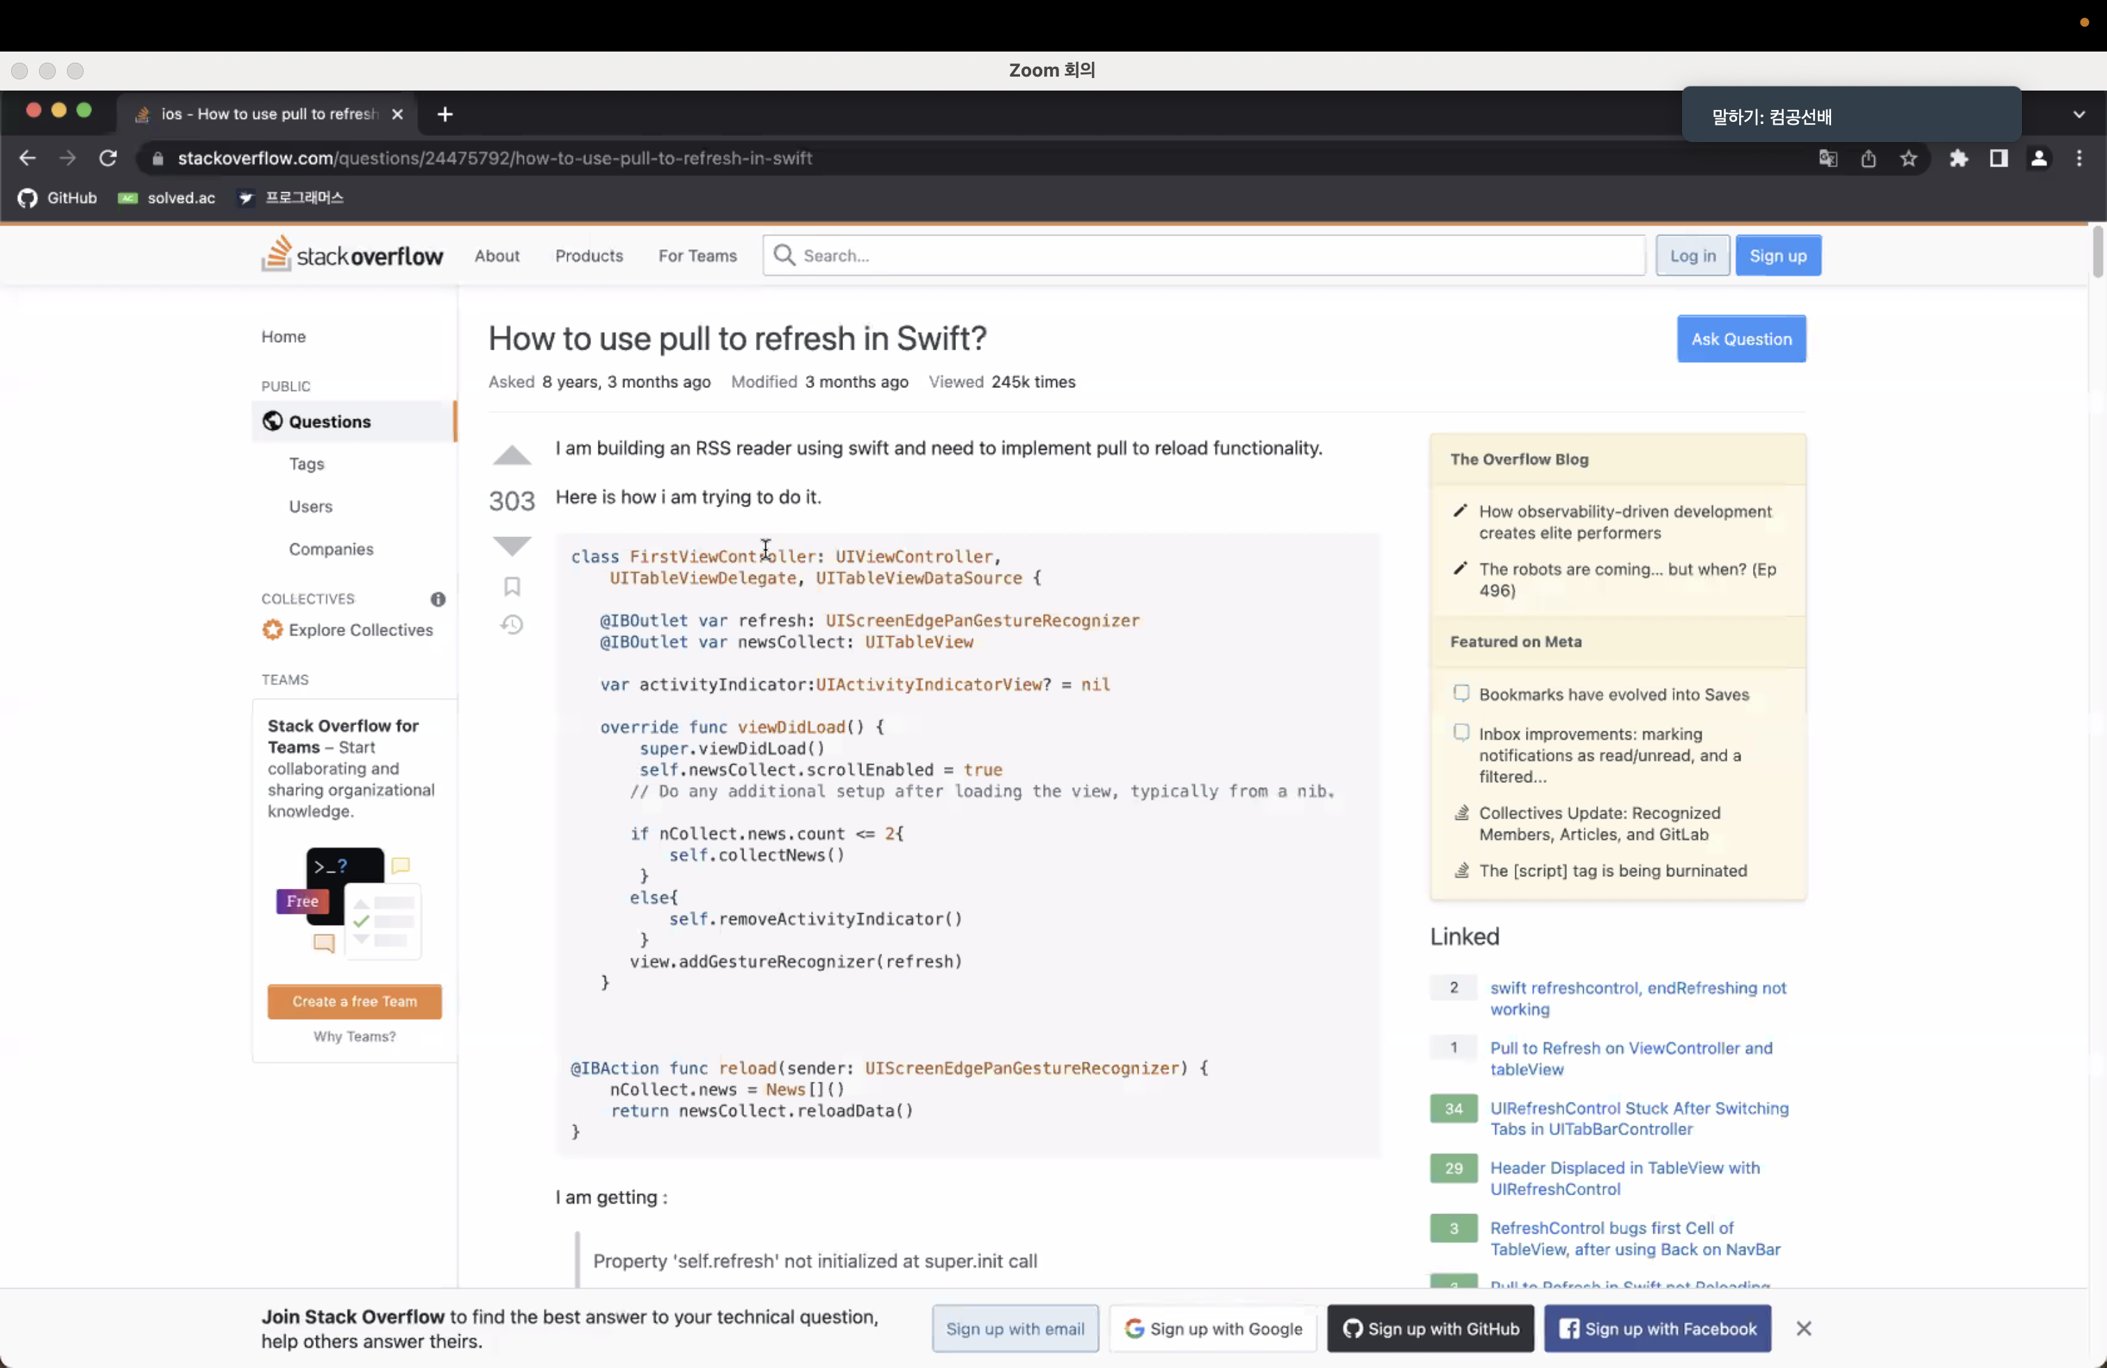The width and height of the screenshot is (2107, 1368).
Task: Open 'UIRefreshControl Stuck After Switching Tabs' link
Action: [x=1639, y=1119]
